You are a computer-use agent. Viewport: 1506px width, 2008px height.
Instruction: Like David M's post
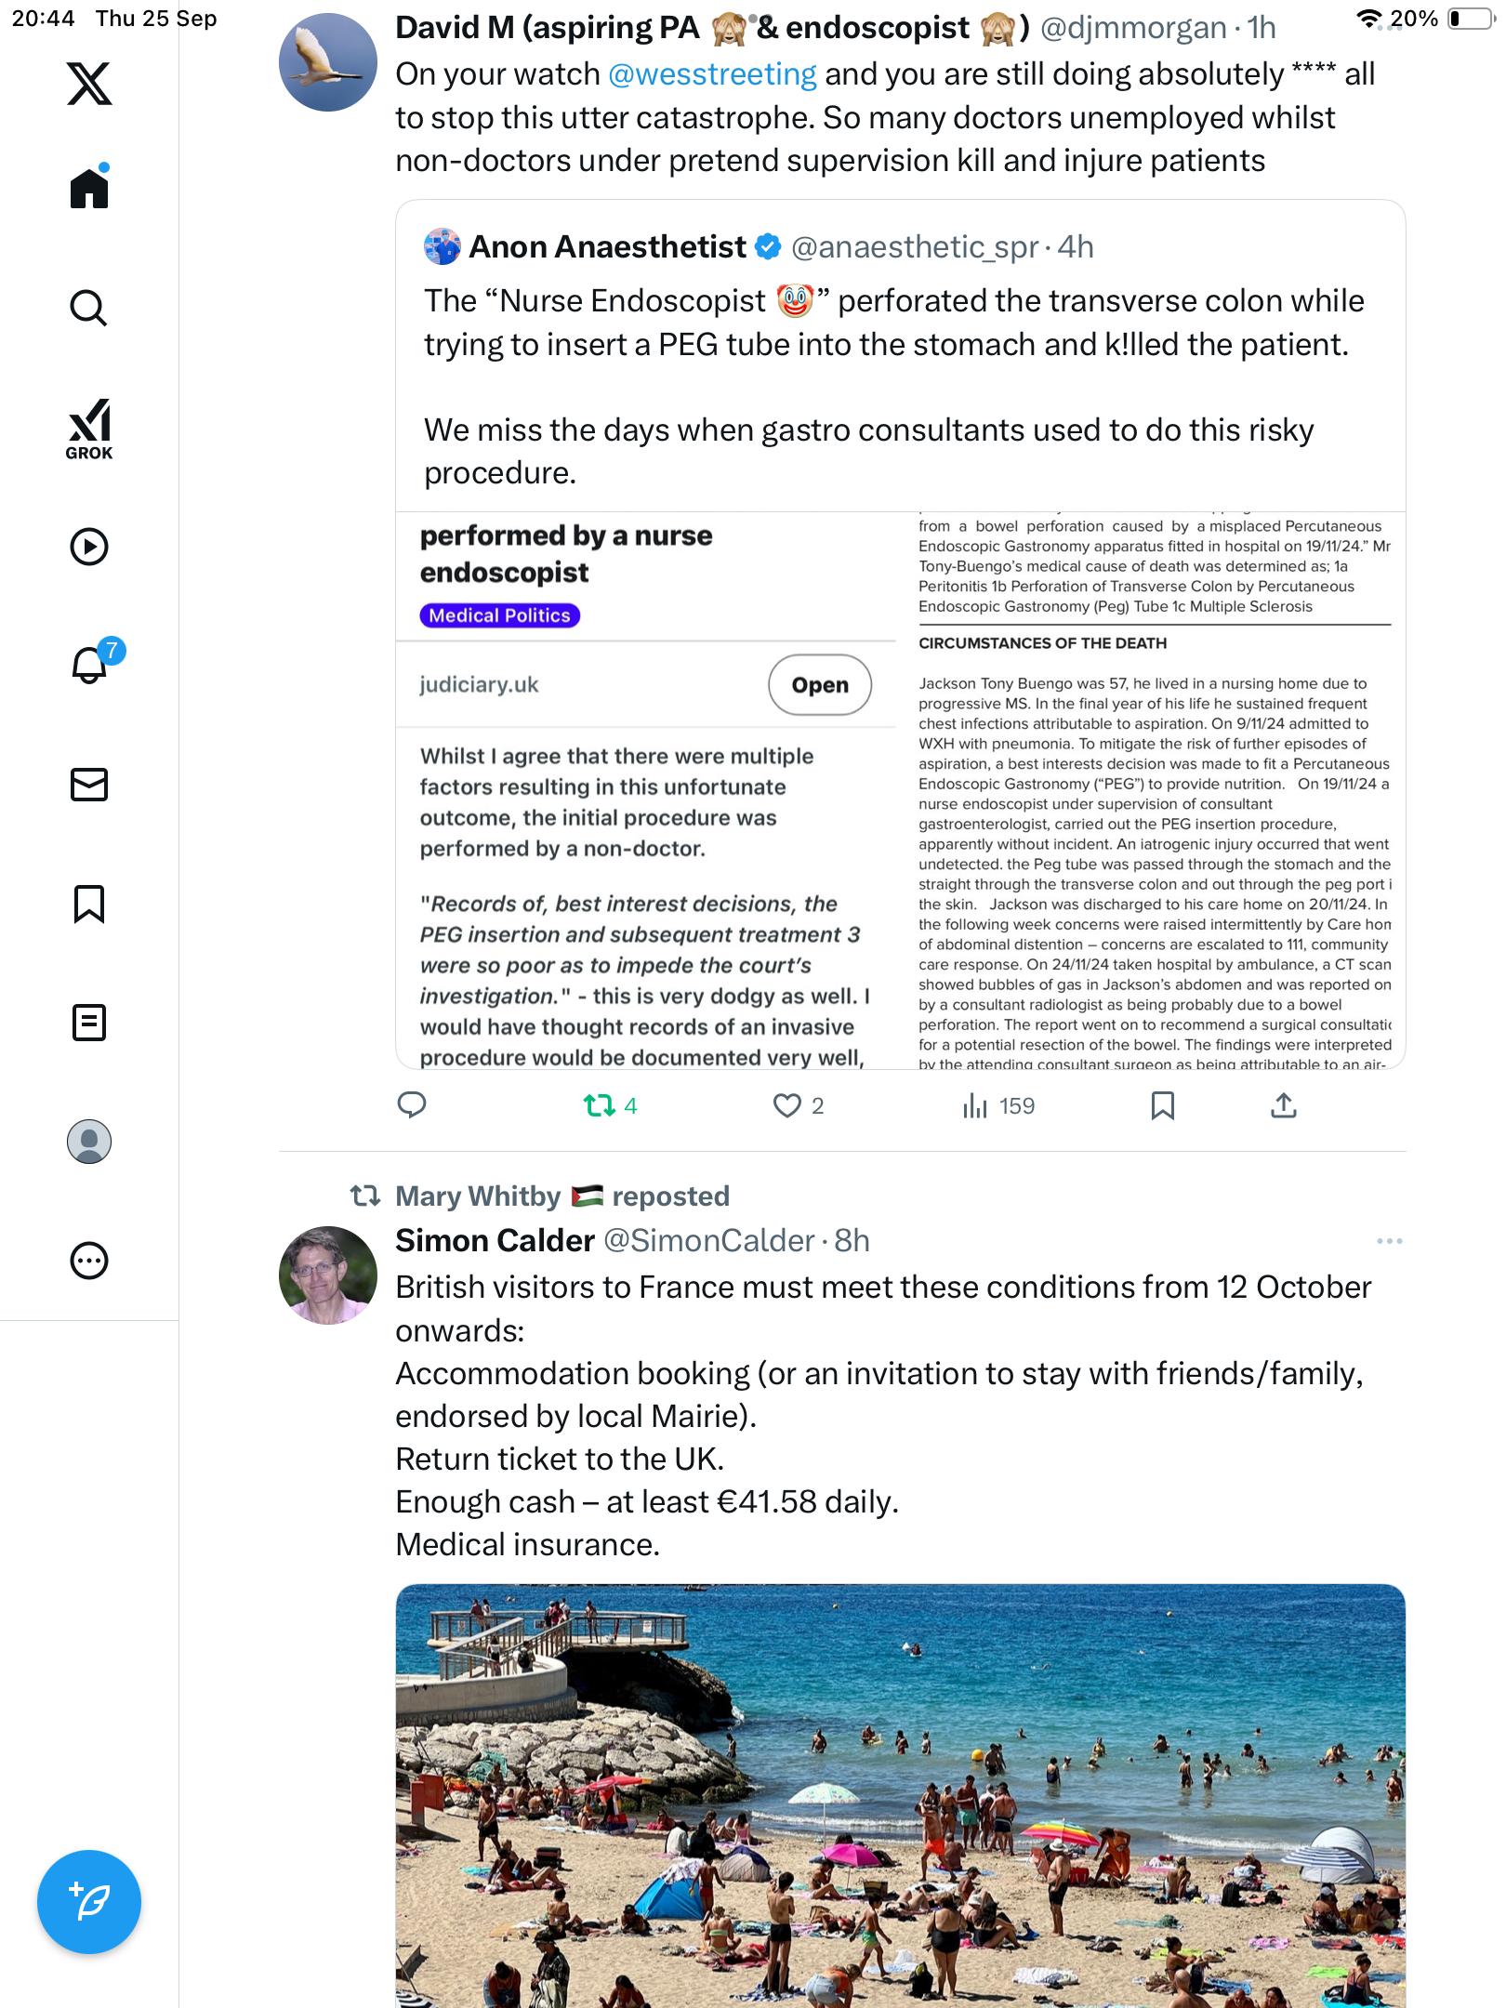[787, 1105]
